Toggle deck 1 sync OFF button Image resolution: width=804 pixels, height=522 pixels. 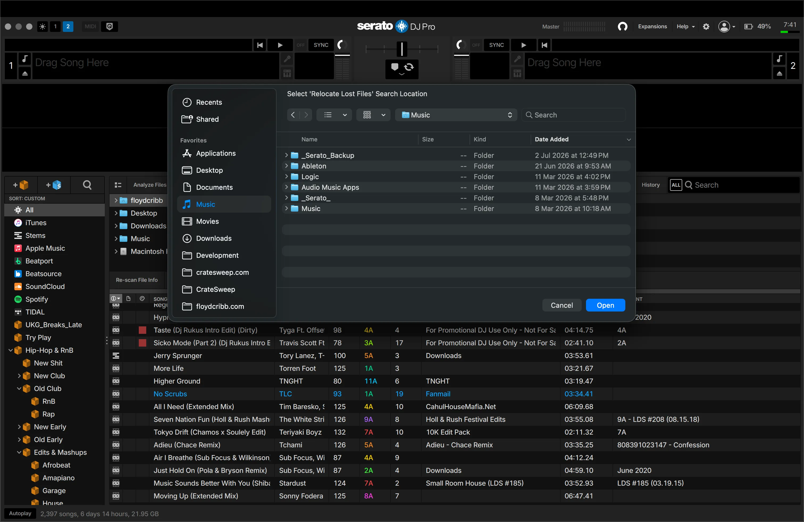[301, 45]
